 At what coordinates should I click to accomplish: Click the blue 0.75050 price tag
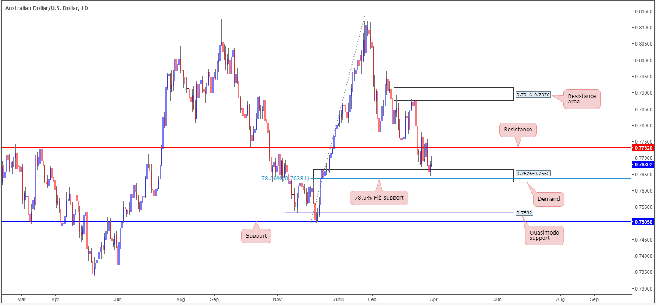pyautogui.click(x=644, y=222)
